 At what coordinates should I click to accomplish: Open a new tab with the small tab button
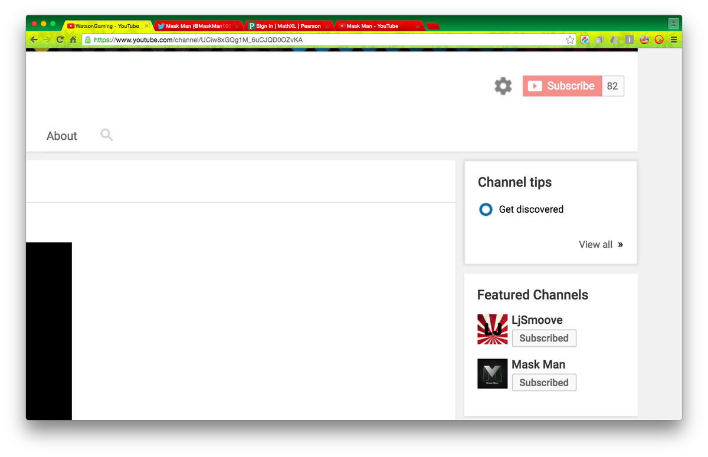pyautogui.click(x=433, y=26)
